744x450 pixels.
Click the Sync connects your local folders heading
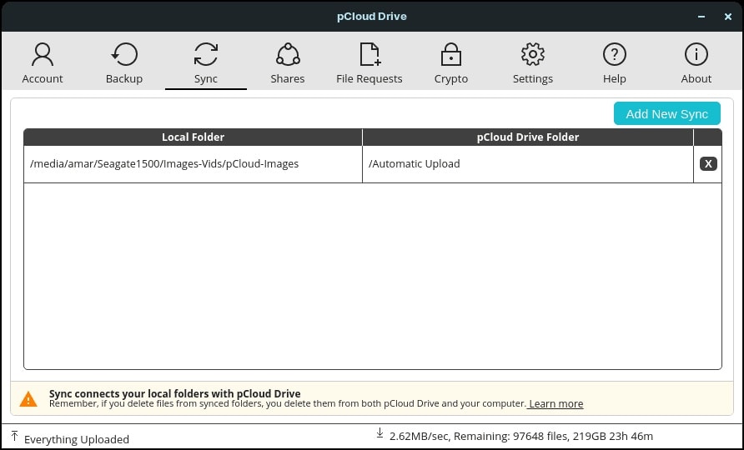click(174, 393)
